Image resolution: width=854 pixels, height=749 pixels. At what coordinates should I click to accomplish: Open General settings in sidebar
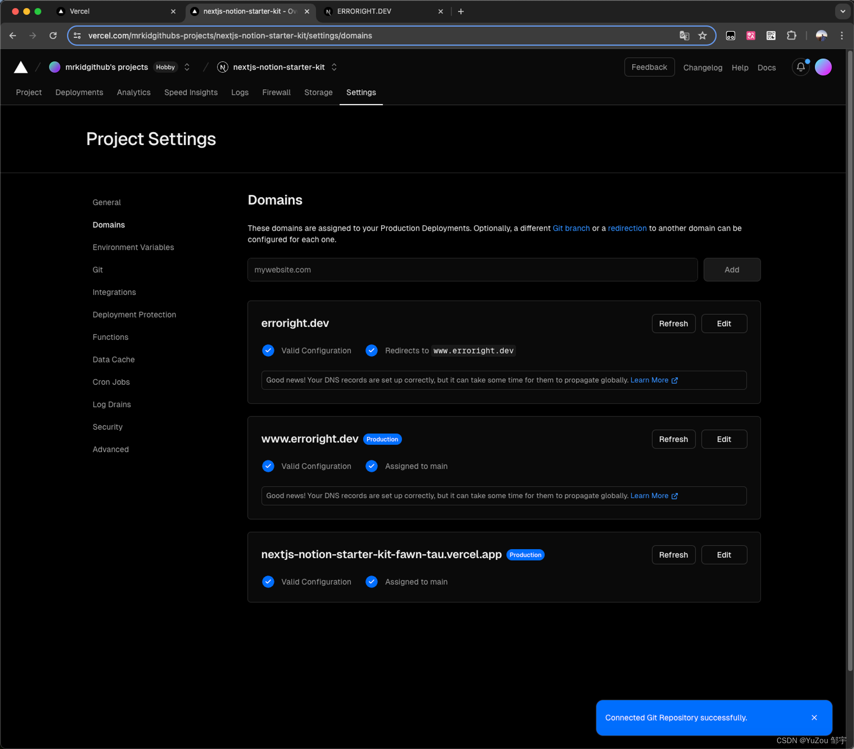pos(107,203)
